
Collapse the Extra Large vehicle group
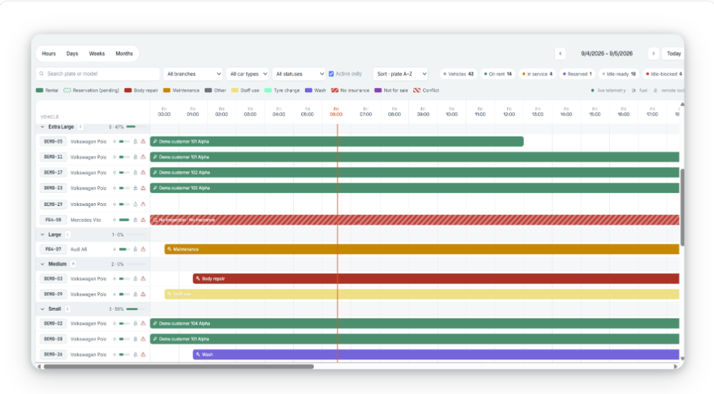click(x=42, y=127)
